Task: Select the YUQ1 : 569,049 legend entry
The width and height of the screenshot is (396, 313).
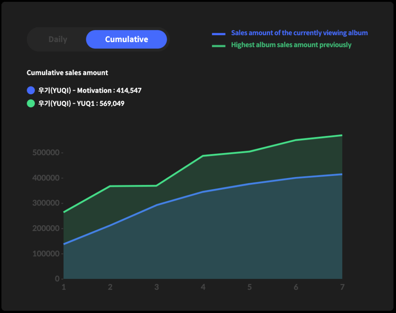Action: (x=81, y=104)
